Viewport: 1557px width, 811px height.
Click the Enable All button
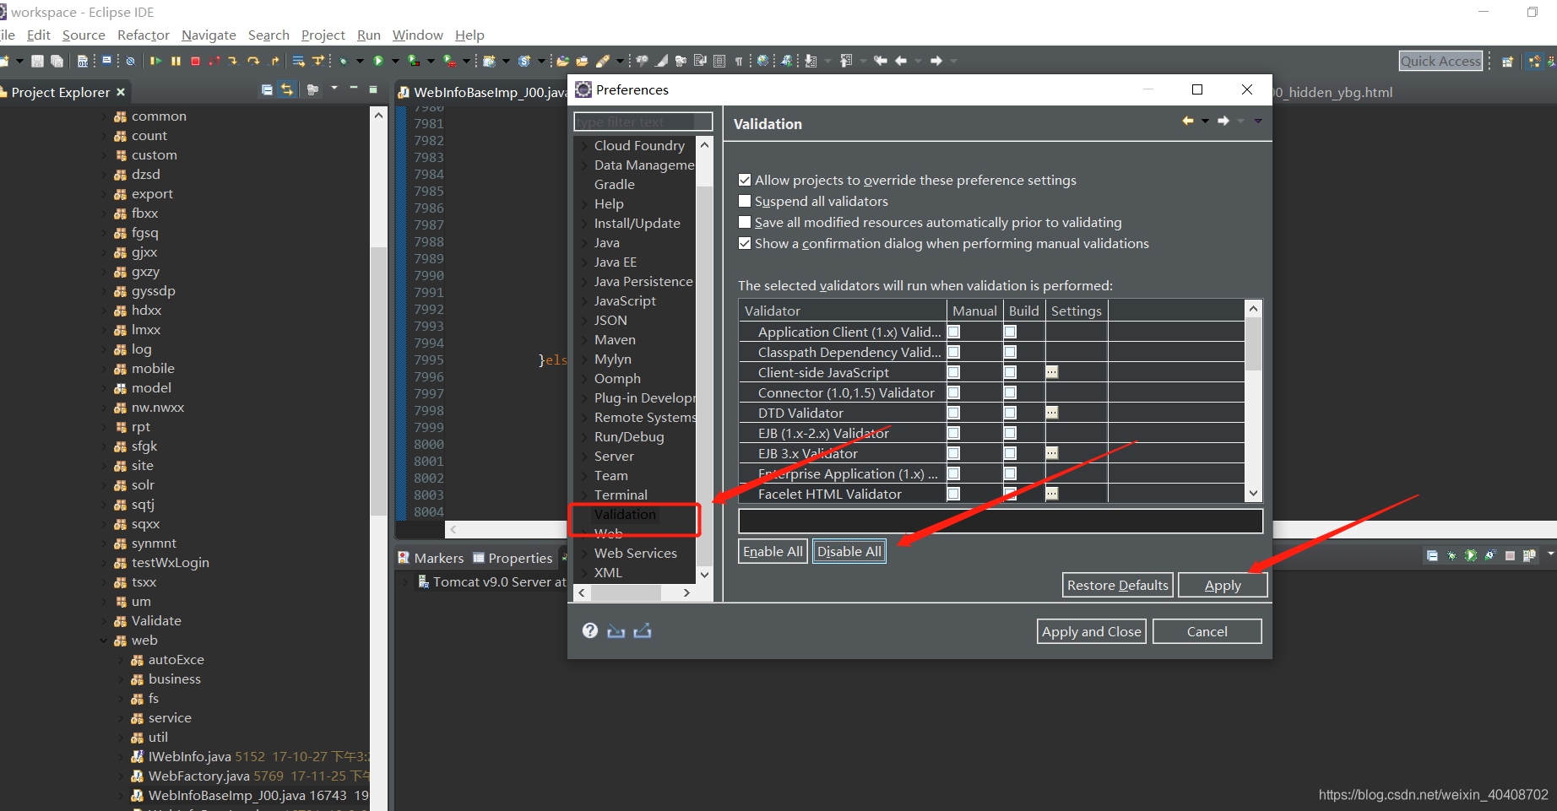click(773, 551)
